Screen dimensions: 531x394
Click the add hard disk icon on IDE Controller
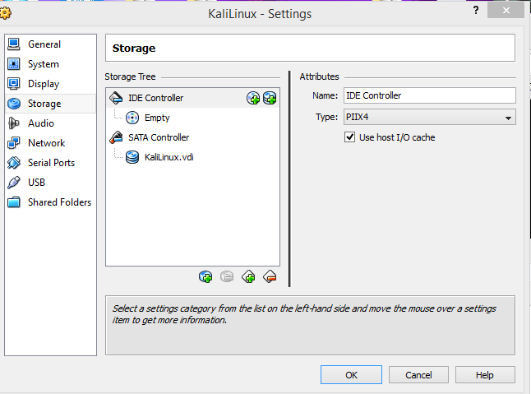pyautogui.click(x=270, y=98)
